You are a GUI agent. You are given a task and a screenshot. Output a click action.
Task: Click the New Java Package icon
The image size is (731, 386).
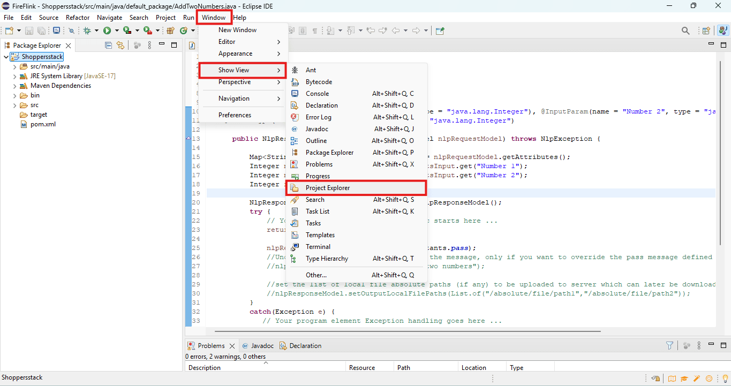click(171, 31)
